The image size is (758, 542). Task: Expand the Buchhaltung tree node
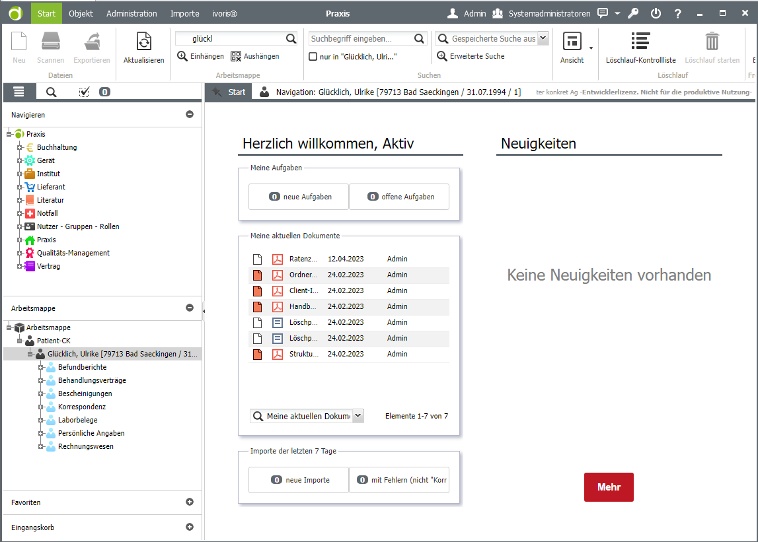coord(20,147)
